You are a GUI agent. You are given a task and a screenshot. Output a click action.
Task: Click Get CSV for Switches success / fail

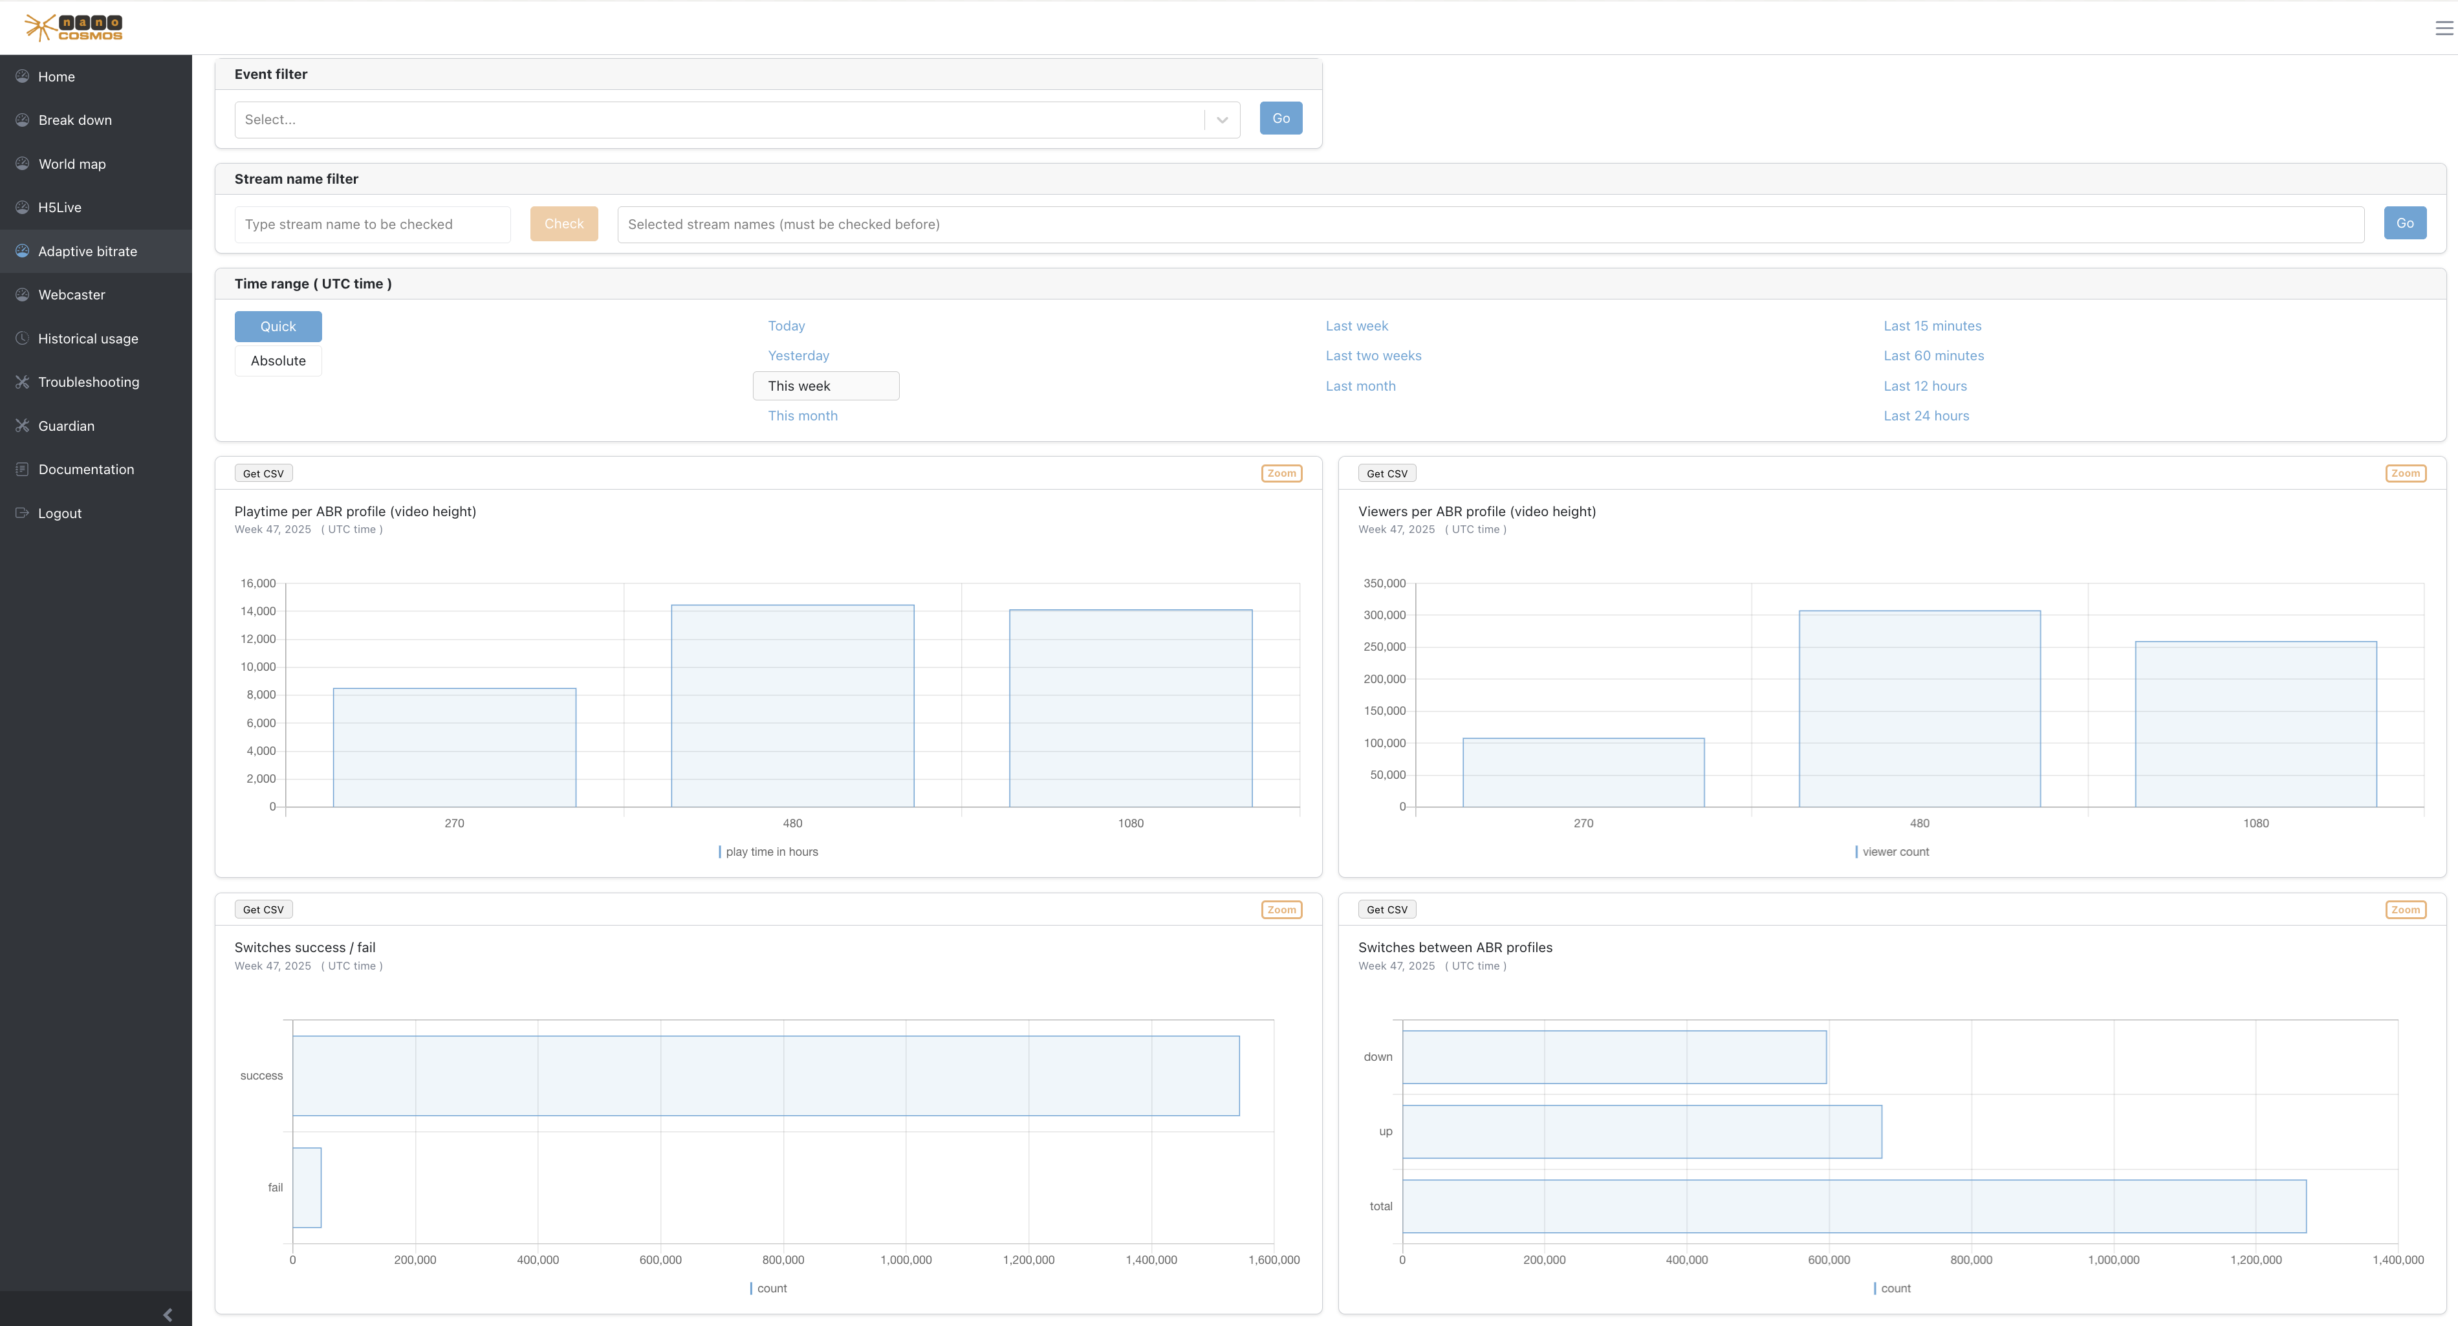point(263,909)
